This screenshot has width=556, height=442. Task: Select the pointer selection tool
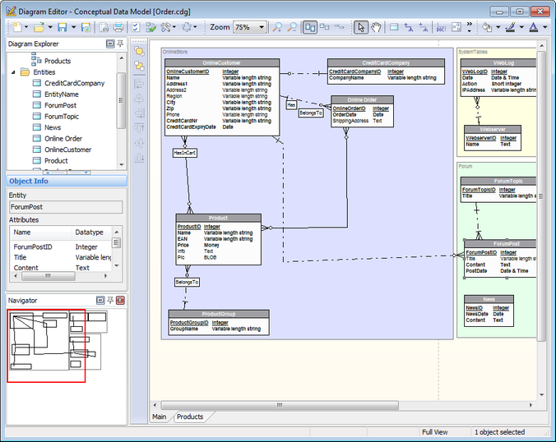pos(362,27)
